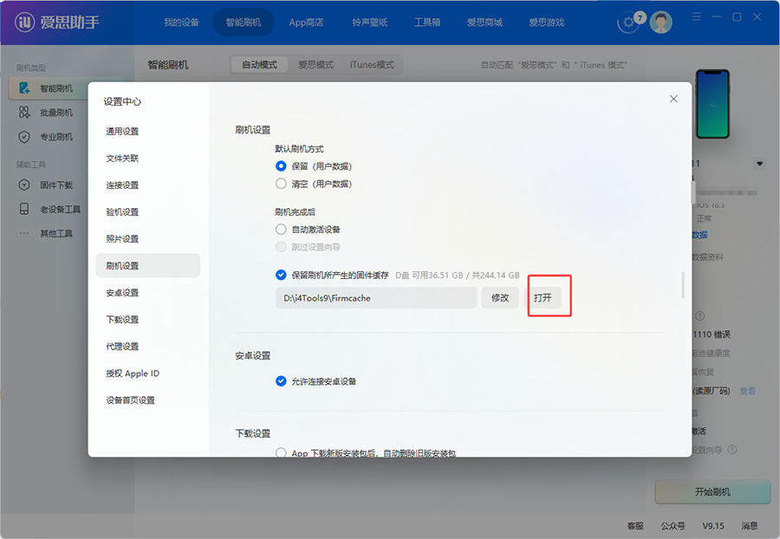This screenshot has height=539, width=780.
Task: Select 清空（用户数据）radio option
Action: pos(281,184)
